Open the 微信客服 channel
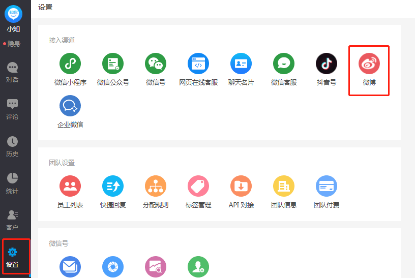The height and width of the screenshot is (278, 415). [x=284, y=64]
